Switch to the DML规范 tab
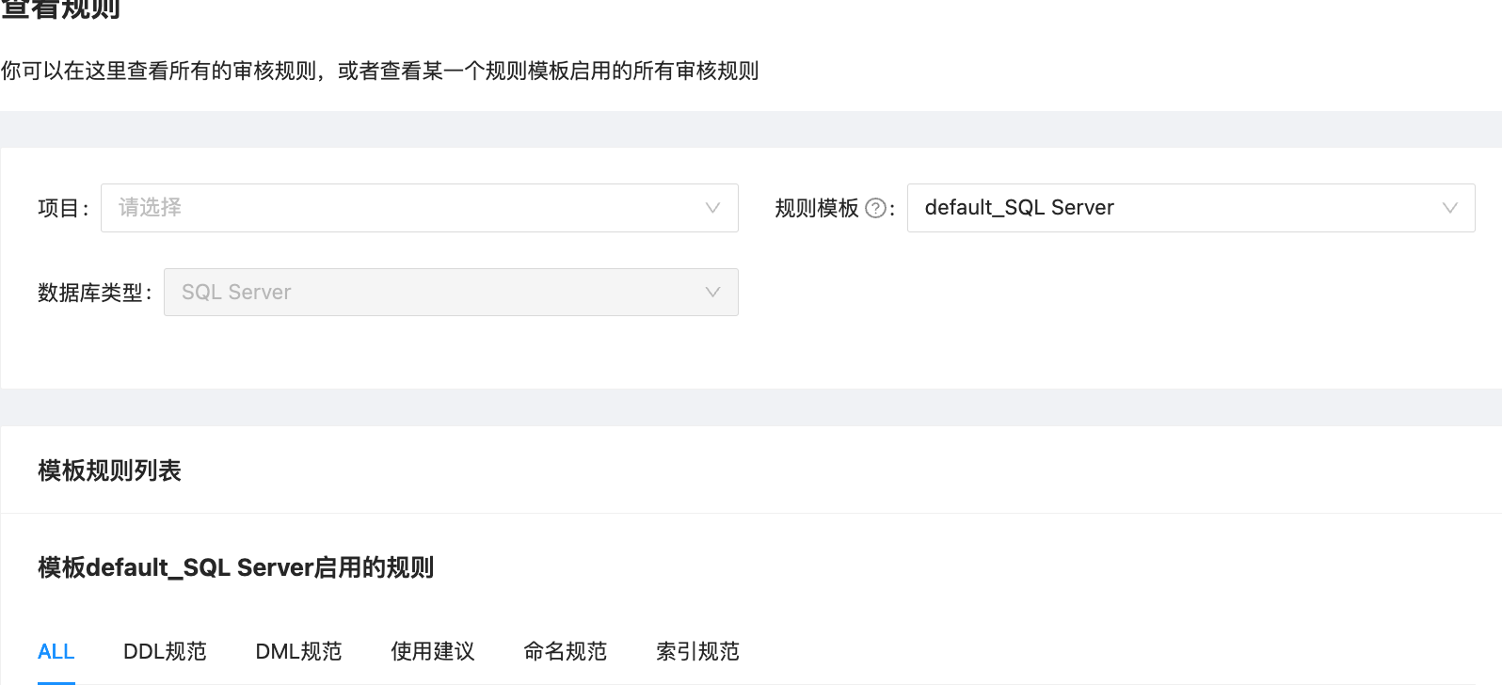 tap(298, 651)
